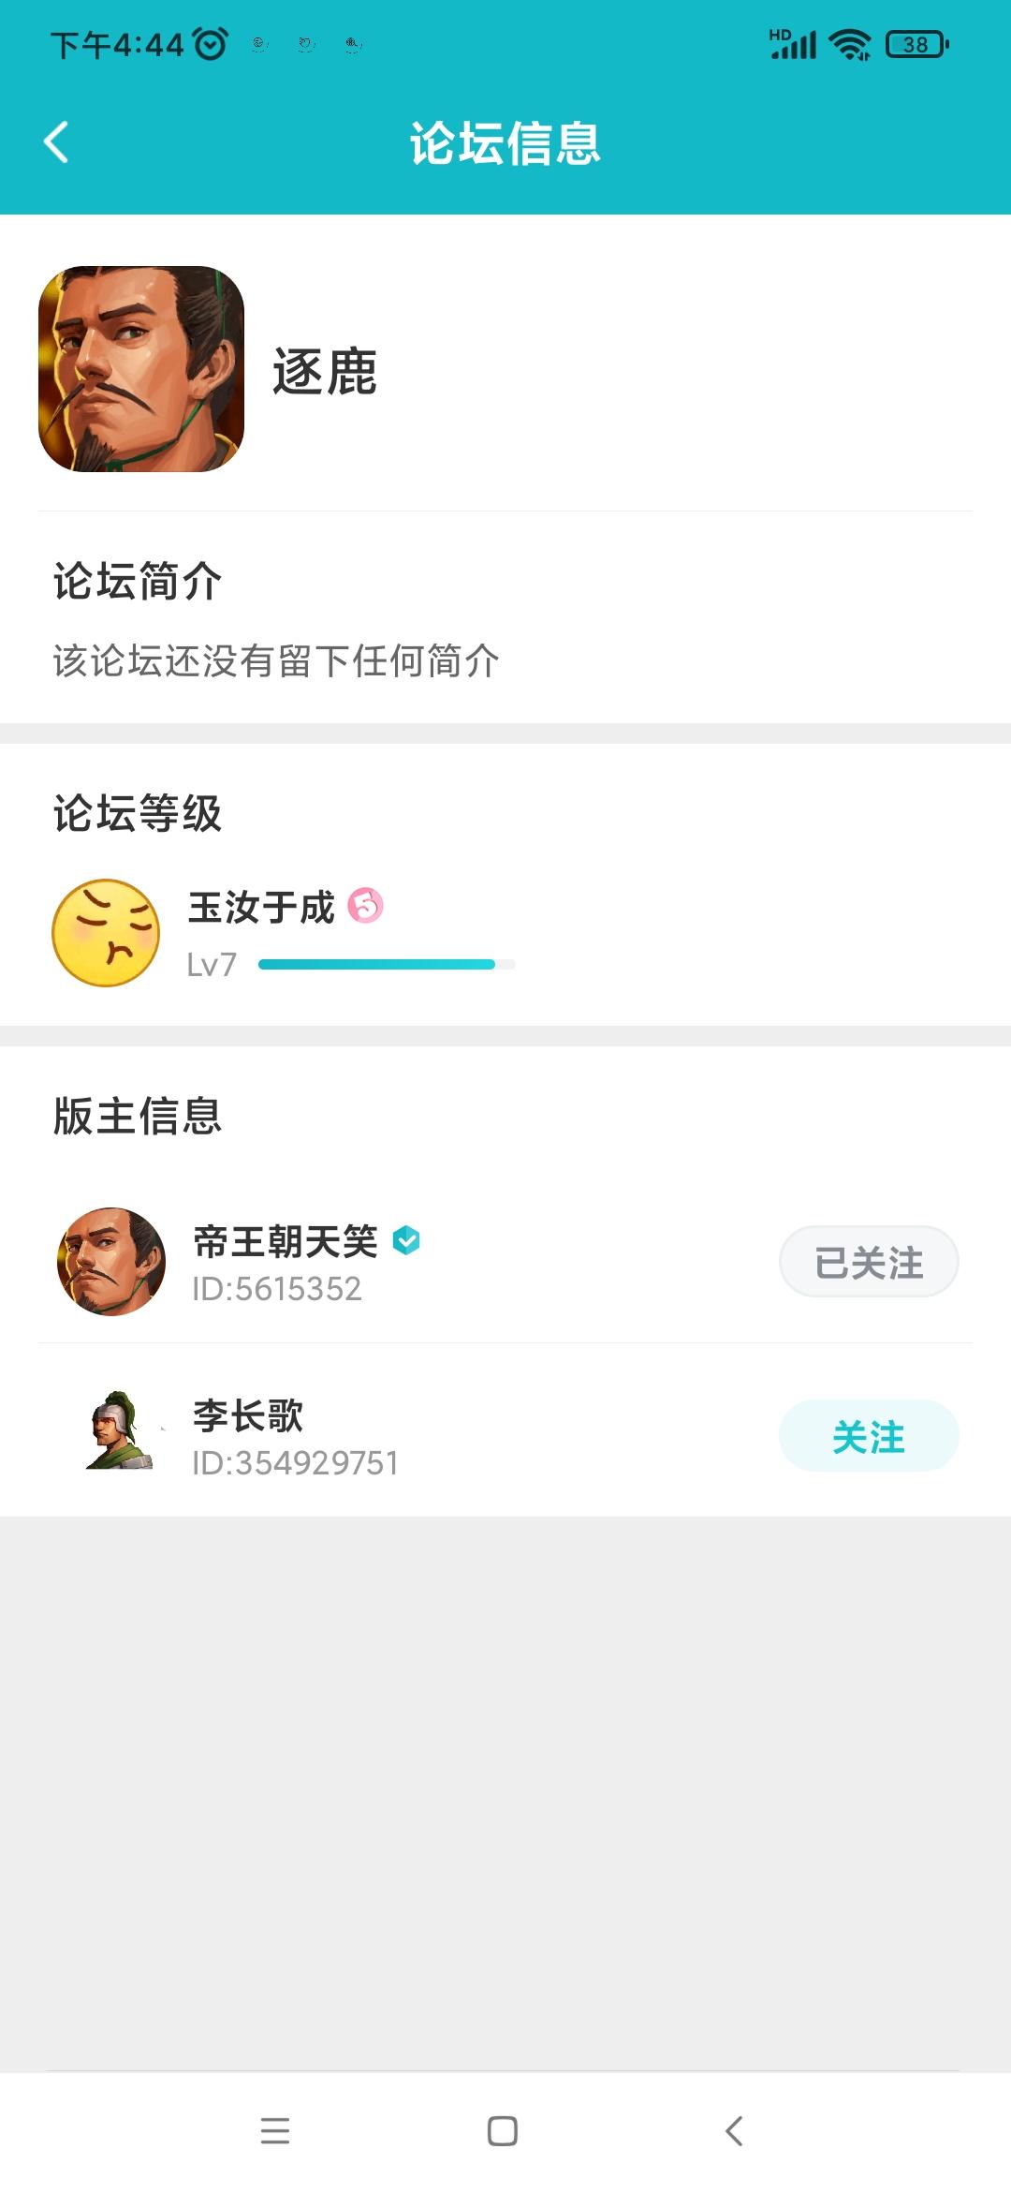Tap the back arrow in header

[56, 142]
